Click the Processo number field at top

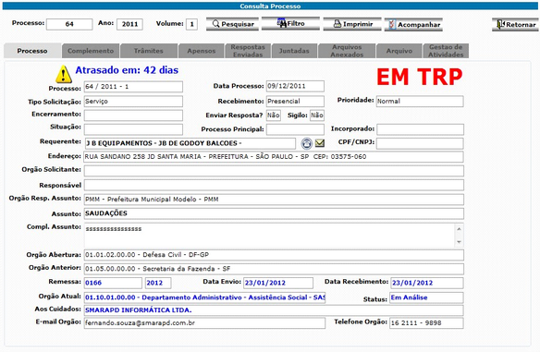69,24
